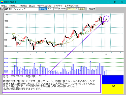The width and height of the screenshot is (126, 95).
Task: Click the yellow gauge area showing 52
Action: [113, 89]
